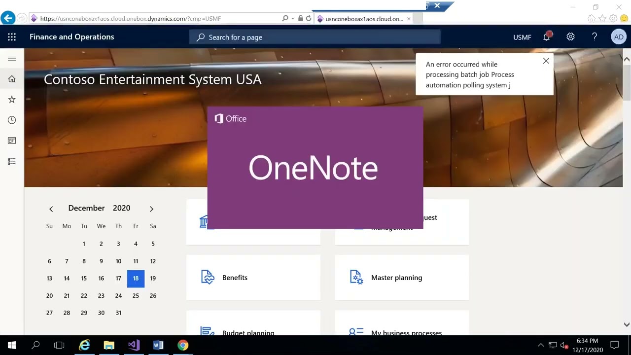Click the USMF company selector
This screenshot has height=355, width=631.
(x=522, y=37)
